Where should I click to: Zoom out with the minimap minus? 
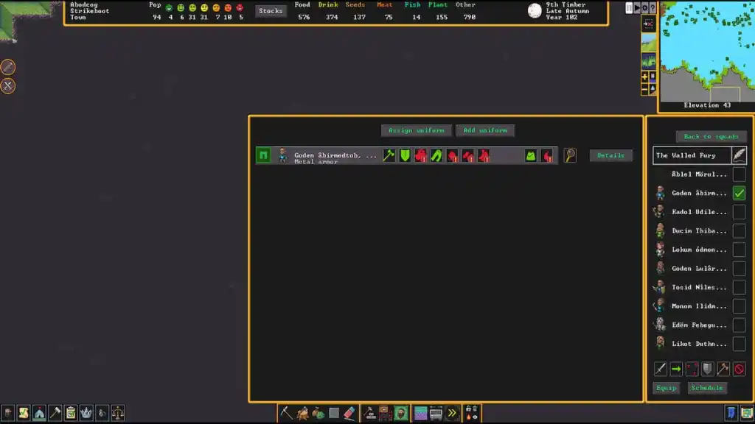tap(644, 89)
